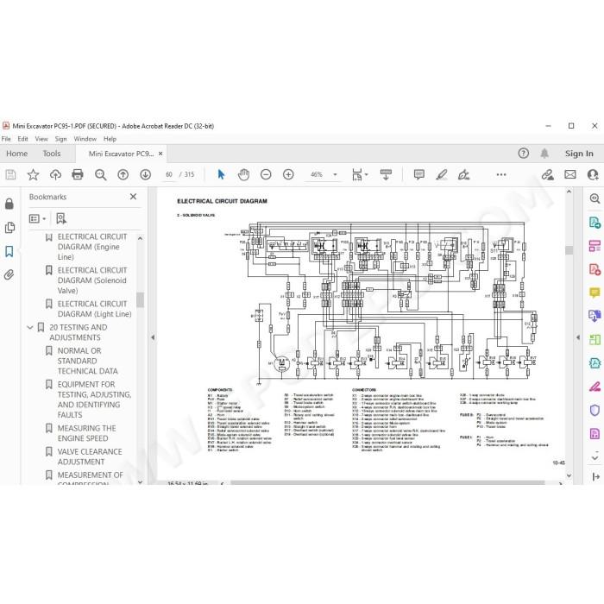
Task: Print the document
Action: click(x=78, y=174)
